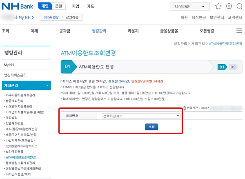Click the ATM이용한도조회변경 page title
The image size is (245, 179).
coord(88,53)
